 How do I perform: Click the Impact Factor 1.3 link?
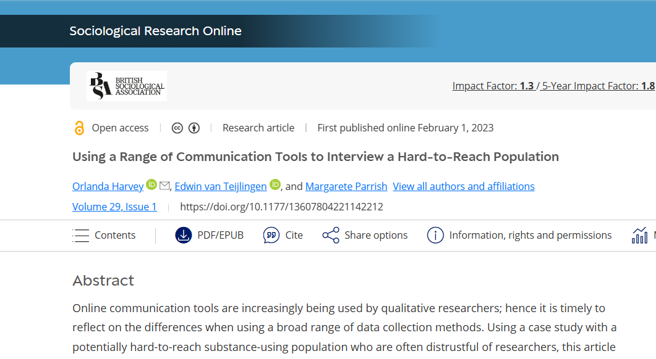(493, 86)
